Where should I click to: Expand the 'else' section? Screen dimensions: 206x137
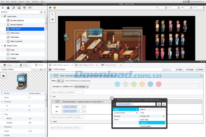click(x=52, y=122)
